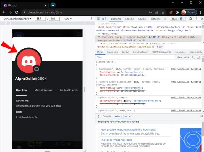Click the background-color swatch for background-tertiary

[x=124, y=101]
